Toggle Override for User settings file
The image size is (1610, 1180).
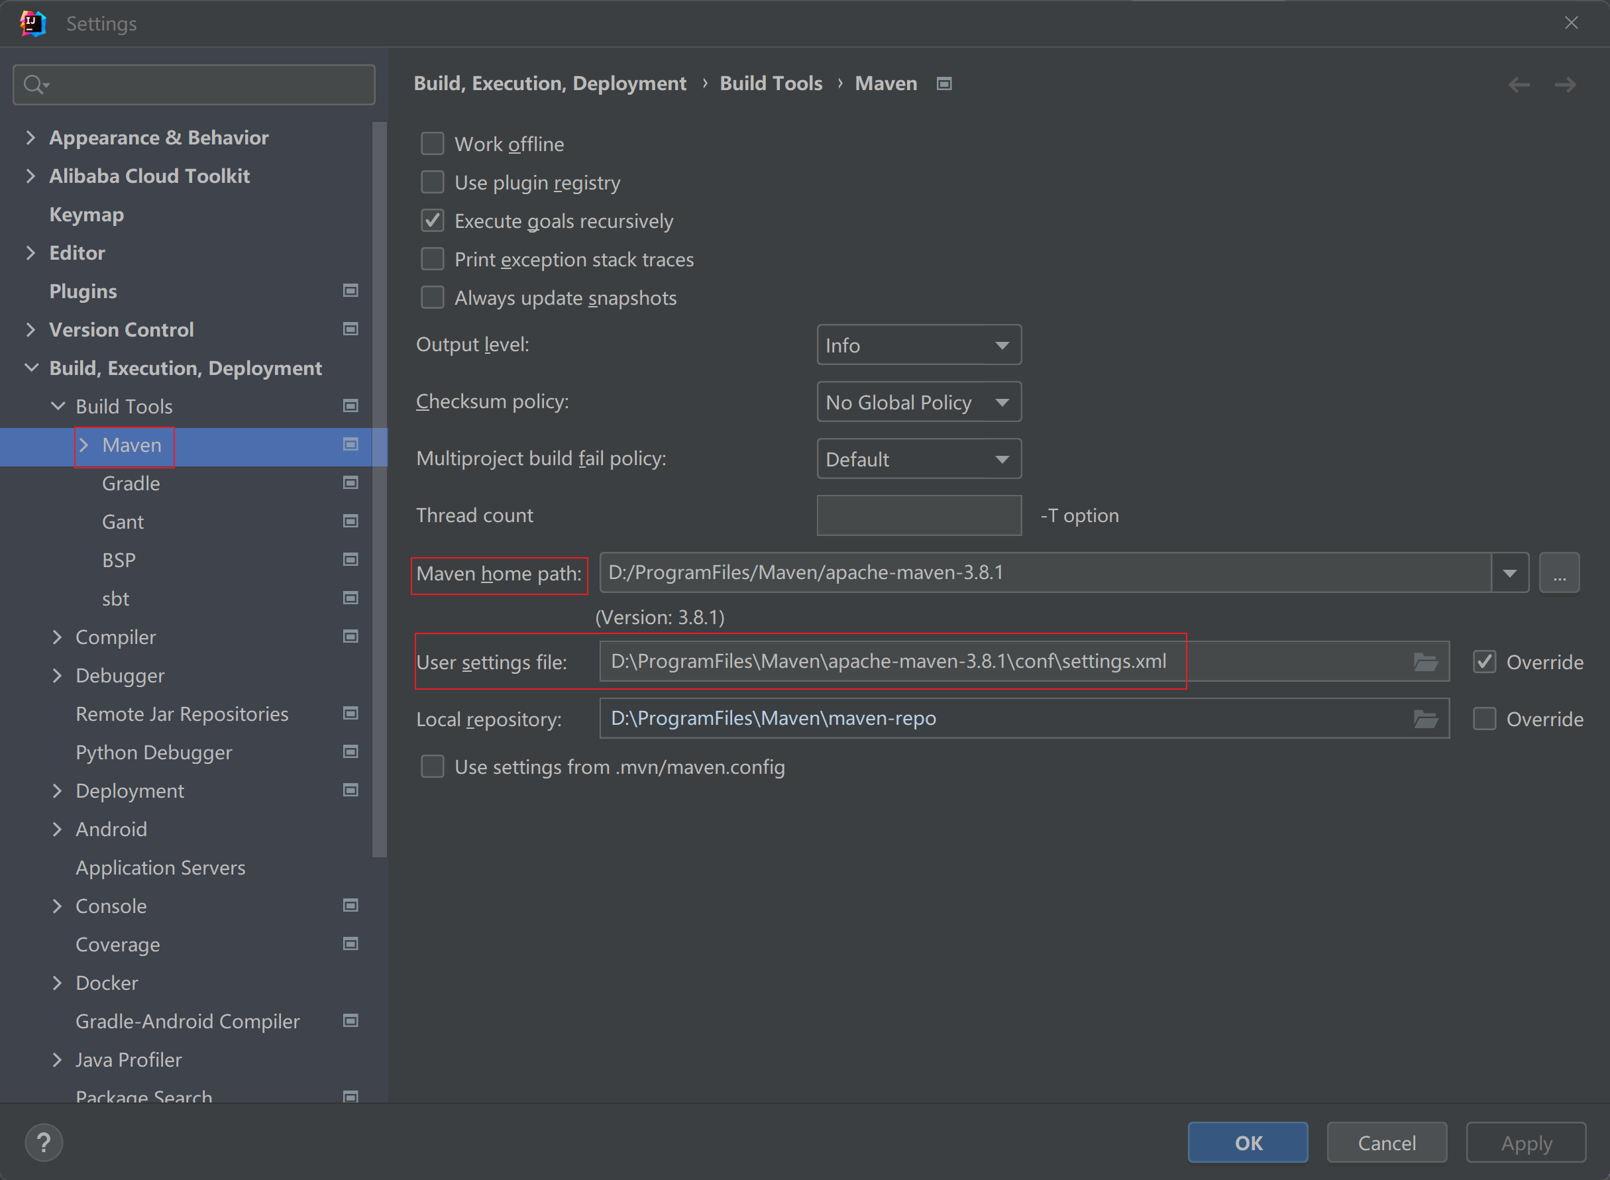(x=1484, y=662)
